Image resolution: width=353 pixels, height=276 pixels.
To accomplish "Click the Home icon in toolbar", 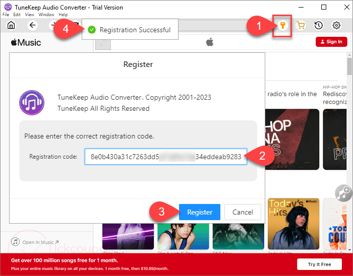I will 11,25.
